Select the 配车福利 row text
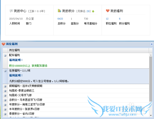 14,55
